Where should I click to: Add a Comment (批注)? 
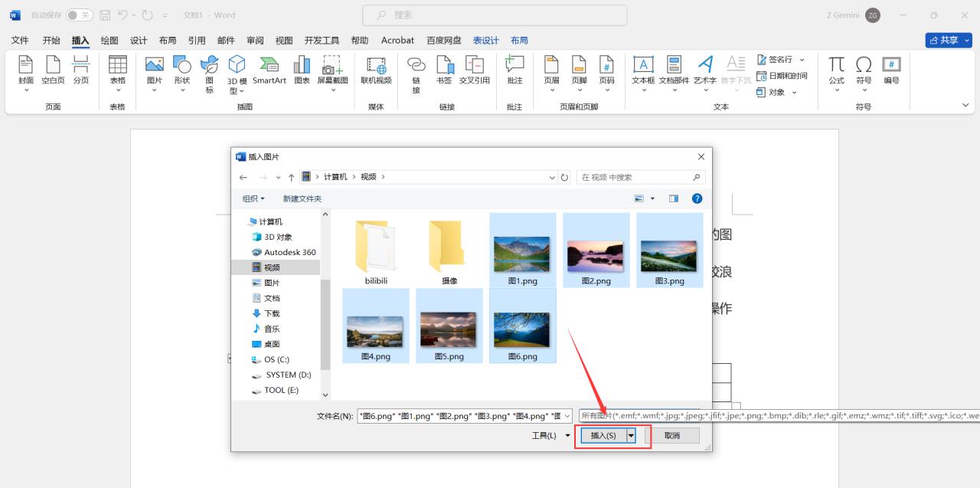514,70
